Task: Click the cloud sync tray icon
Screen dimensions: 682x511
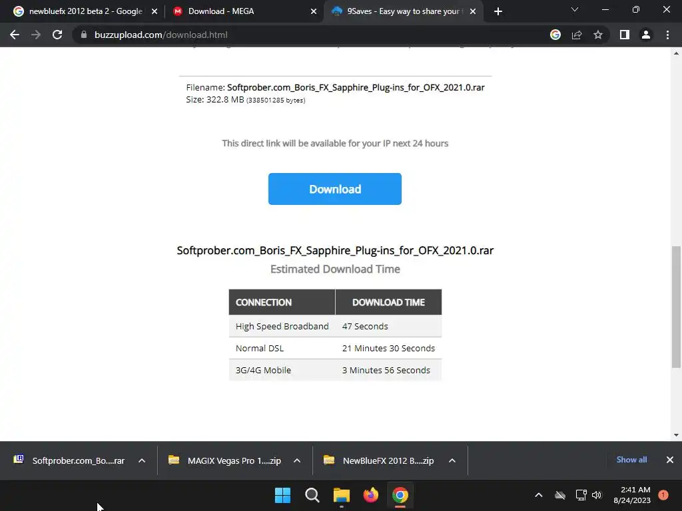Action: (x=560, y=495)
